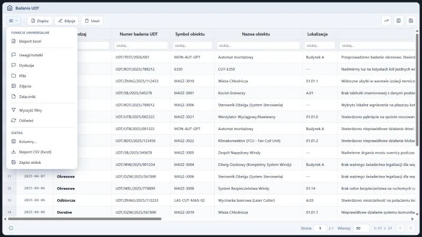Focus the Wierszy rows-per-page field
This screenshot has width=422, height=237.
click(361, 228)
